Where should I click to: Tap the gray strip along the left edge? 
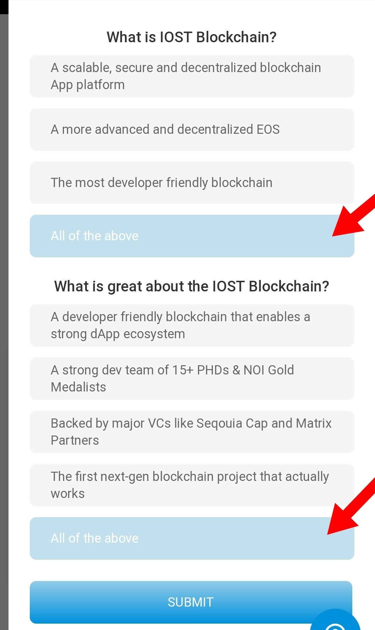click(4, 319)
